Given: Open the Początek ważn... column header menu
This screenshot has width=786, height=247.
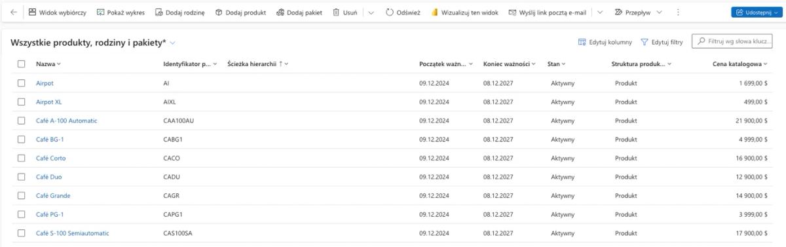Looking at the screenshot, I should point(446,64).
